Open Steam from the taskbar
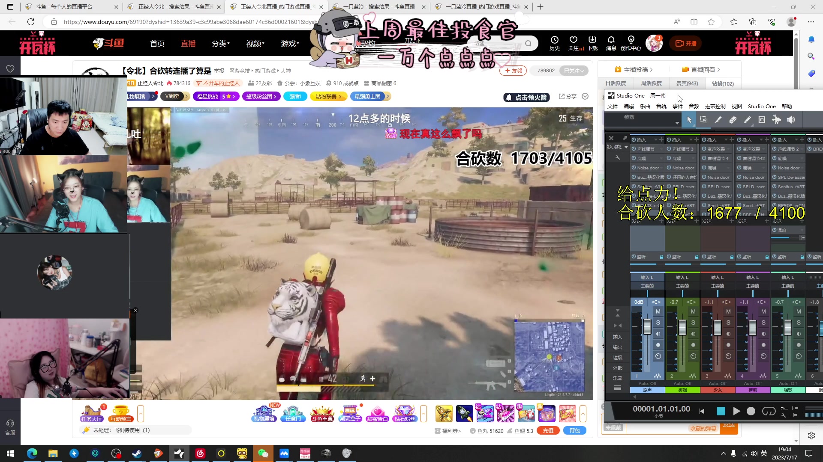The width and height of the screenshot is (823, 462). point(137,453)
